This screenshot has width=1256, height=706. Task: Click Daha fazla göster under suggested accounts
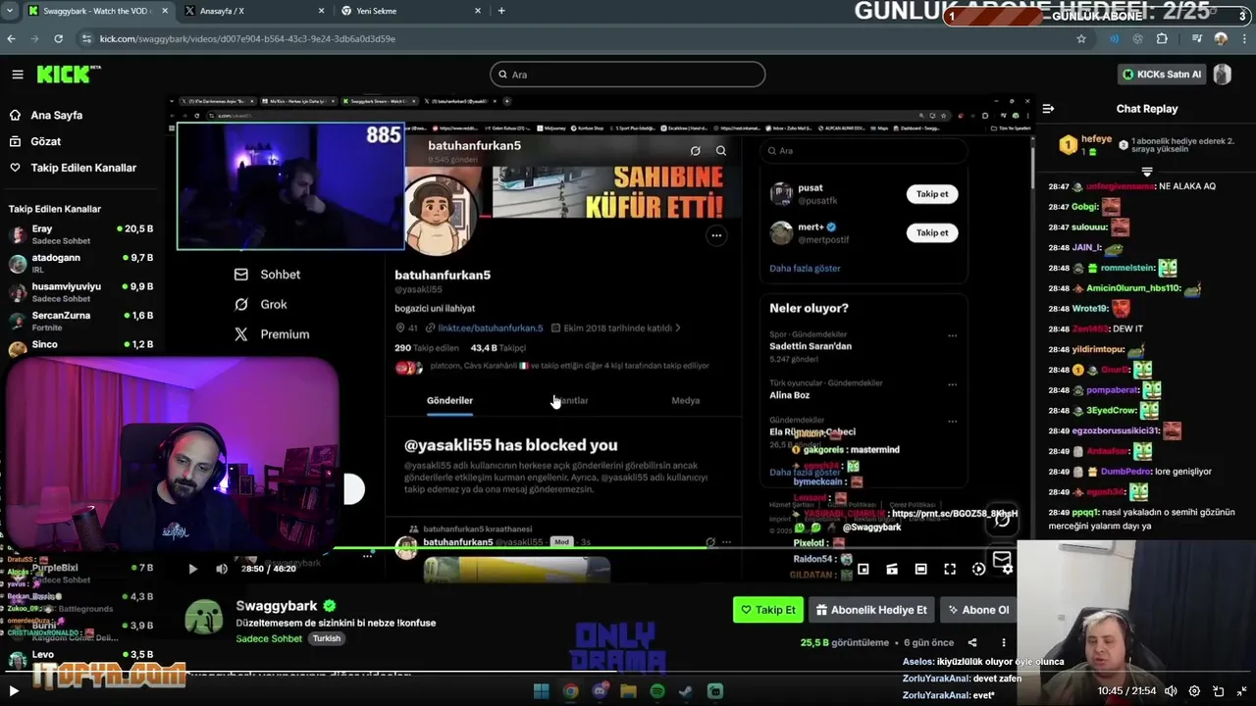tap(805, 268)
